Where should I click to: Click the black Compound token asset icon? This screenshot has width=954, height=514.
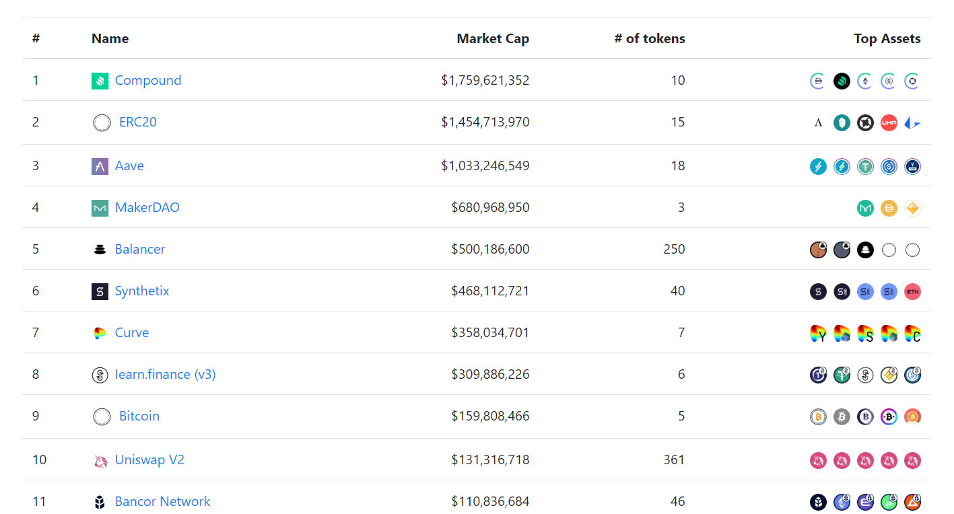click(842, 81)
